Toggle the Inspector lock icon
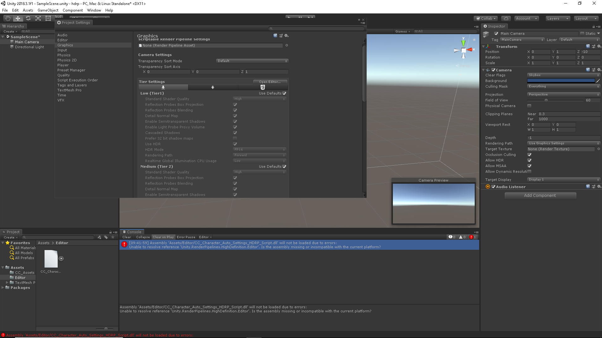 (x=594, y=27)
